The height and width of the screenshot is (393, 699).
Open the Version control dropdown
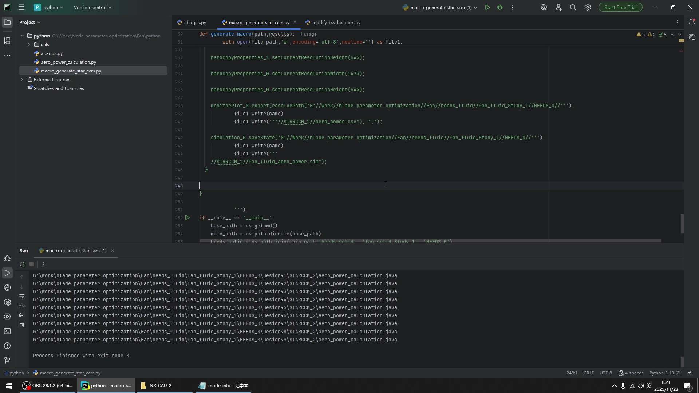[x=92, y=7]
